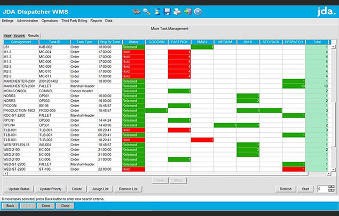Click the BULK column header
The height and width of the screenshot is (216, 339).
click(248, 42)
